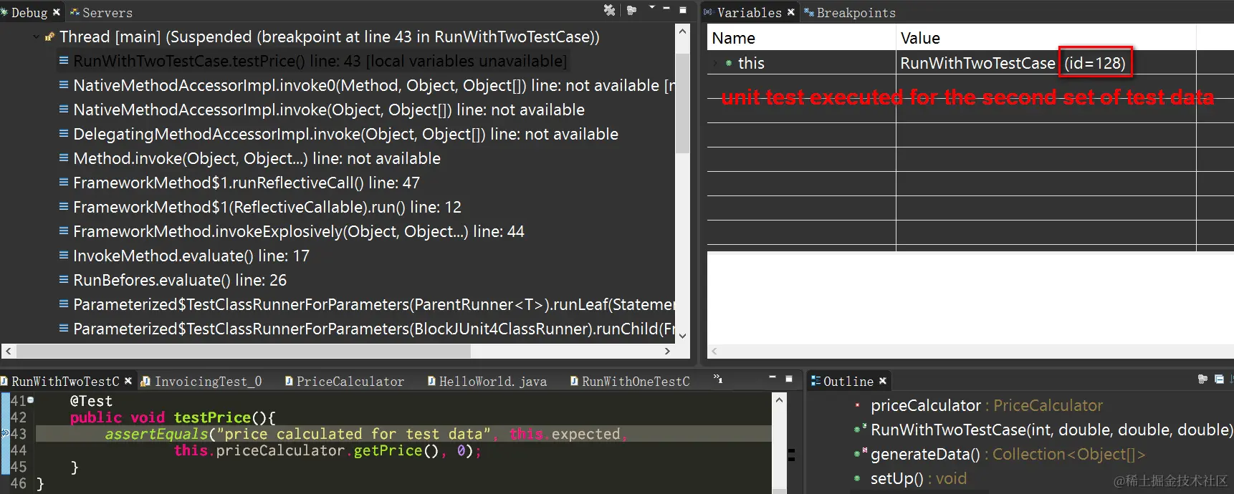Expand the 'this' variable row
The width and height of the screenshot is (1234, 494).
coord(715,63)
